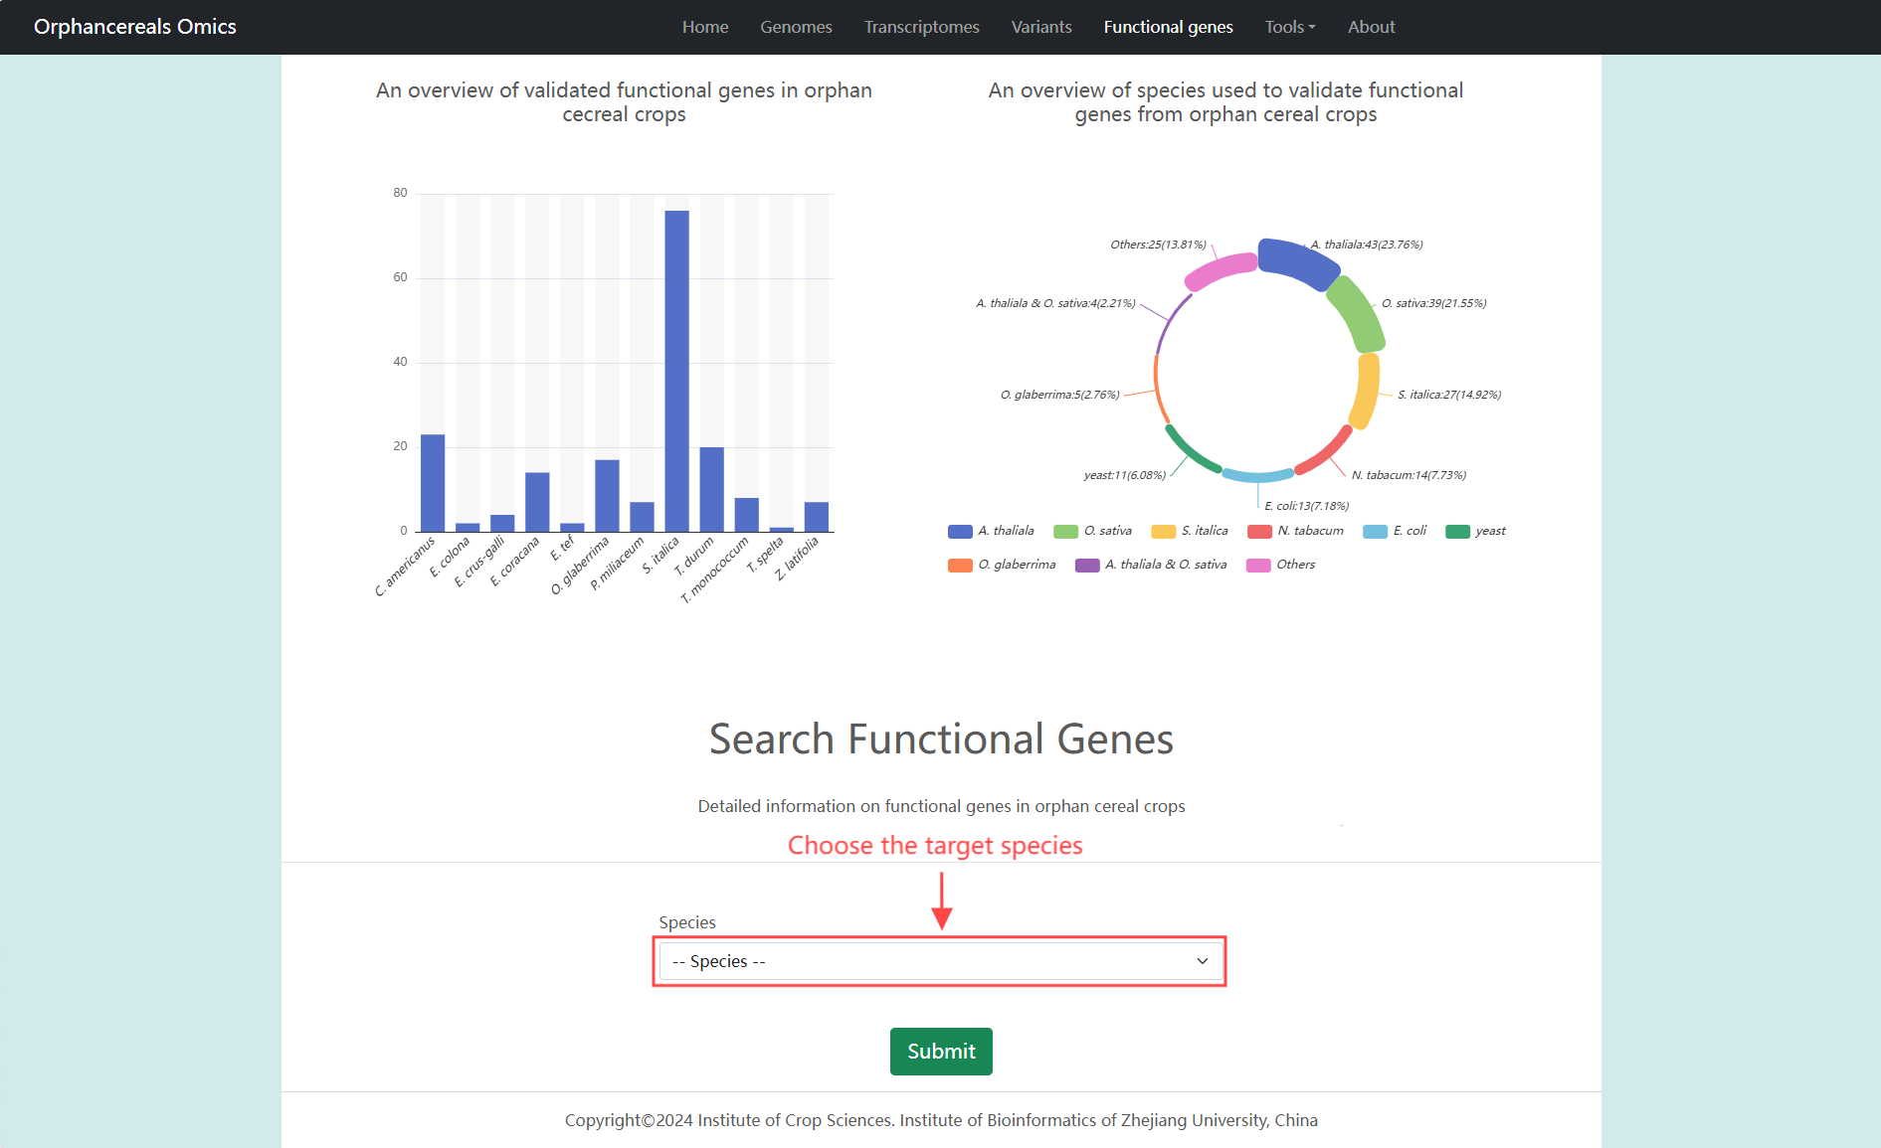Select the A. thaliala donut segment
Viewport: 1881px width, 1148px height.
tap(1297, 260)
